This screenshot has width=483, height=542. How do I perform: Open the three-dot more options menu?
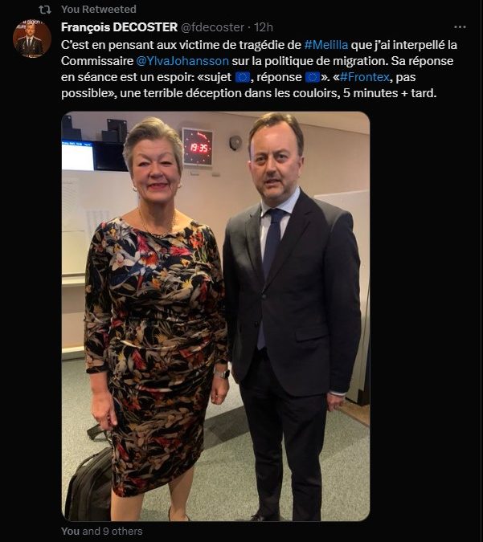click(x=460, y=27)
